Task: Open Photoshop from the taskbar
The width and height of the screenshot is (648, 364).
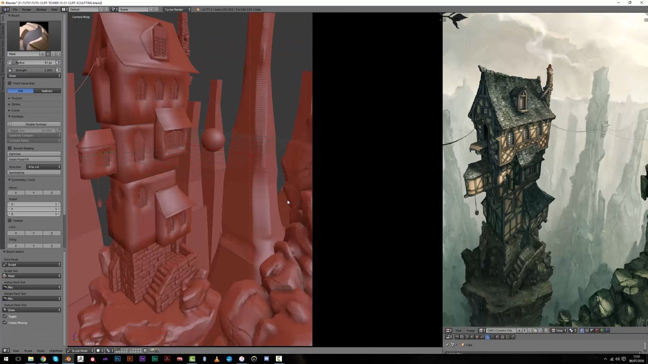Action: tap(117, 359)
